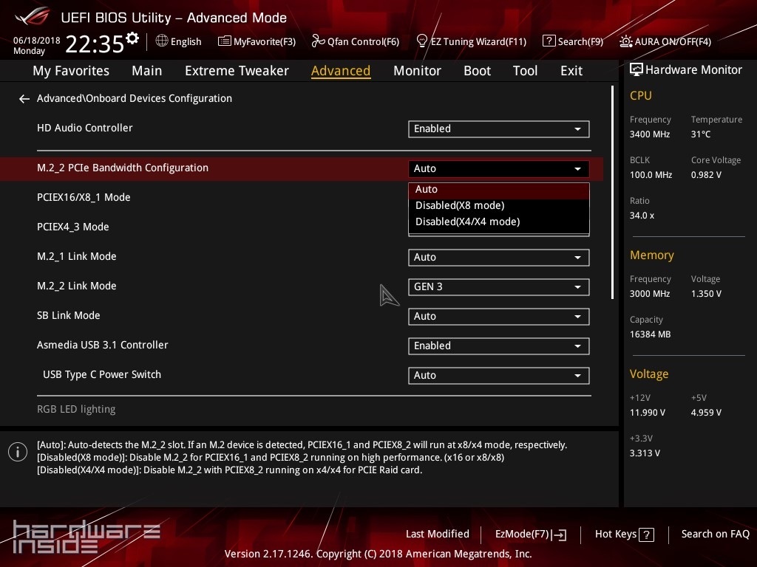Image resolution: width=757 pixels, height=567 pixels.
Task: Open M.2_2 Link Mode GEN 3 dropdown
Action: 499,287
